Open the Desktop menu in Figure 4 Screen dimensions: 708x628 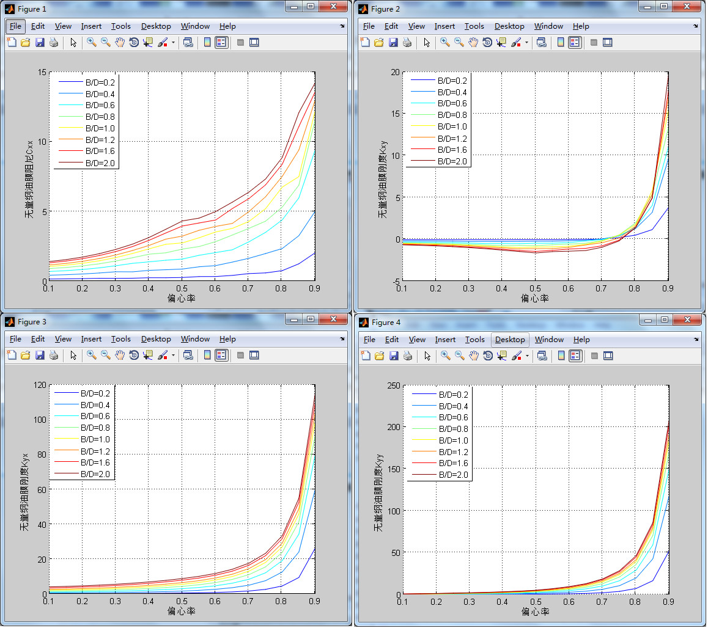tap(510, 340)
